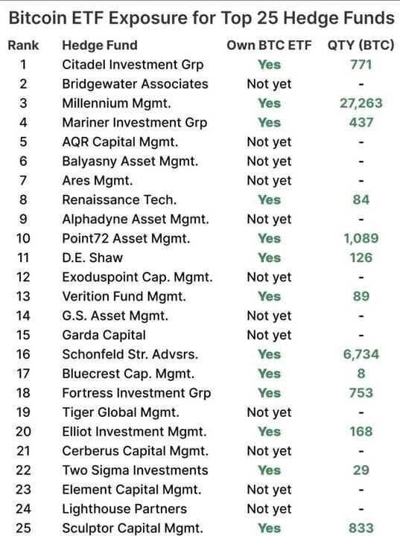Select Two Sigma Investments "Yes" cell

270,470
